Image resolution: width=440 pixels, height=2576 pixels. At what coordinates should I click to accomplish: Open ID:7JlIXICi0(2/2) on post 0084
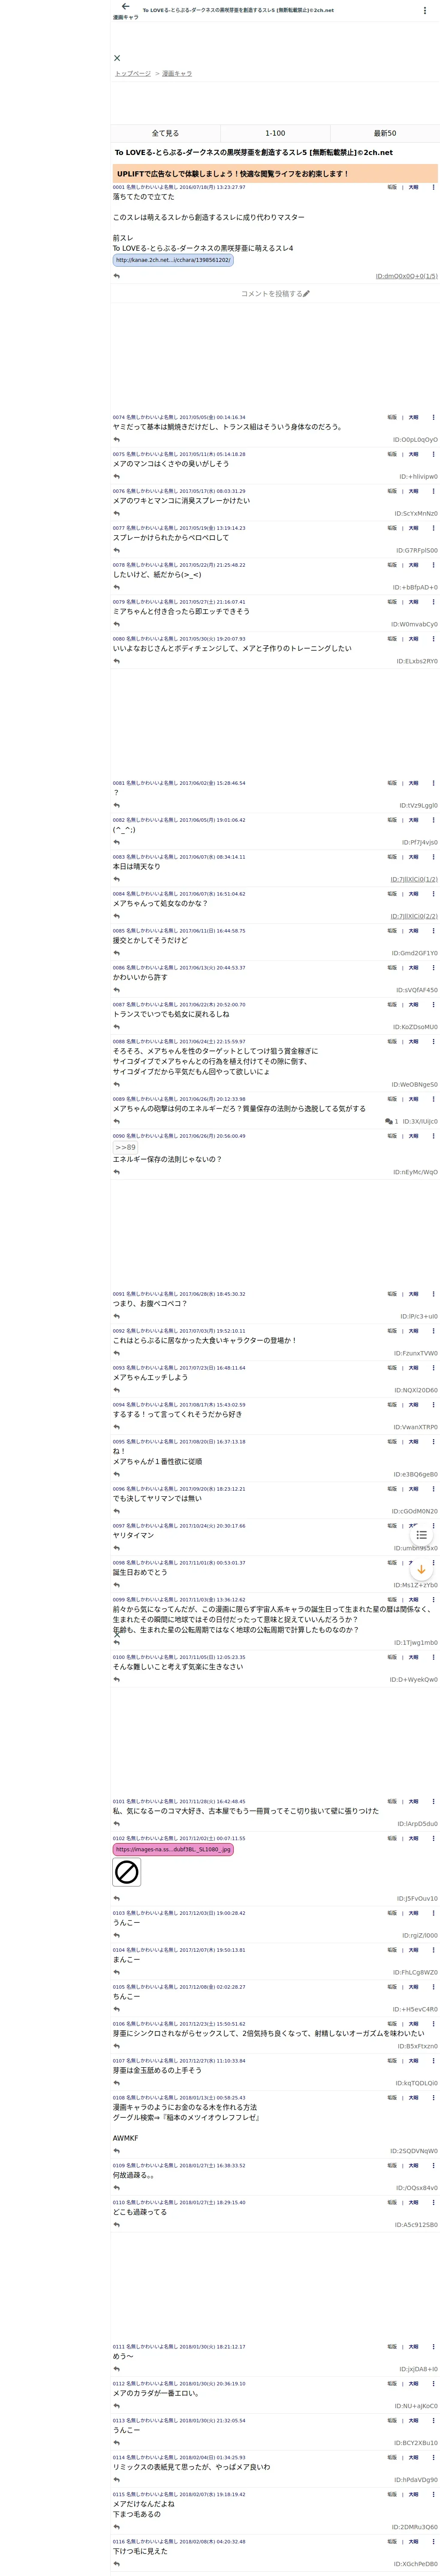[x=413, y=916]
